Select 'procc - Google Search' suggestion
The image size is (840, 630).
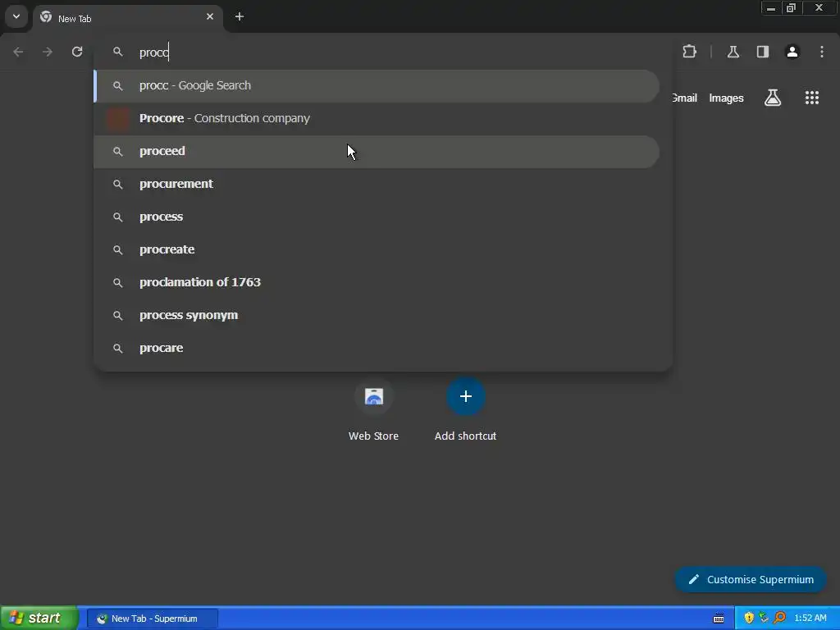click(x=377, y=85)
